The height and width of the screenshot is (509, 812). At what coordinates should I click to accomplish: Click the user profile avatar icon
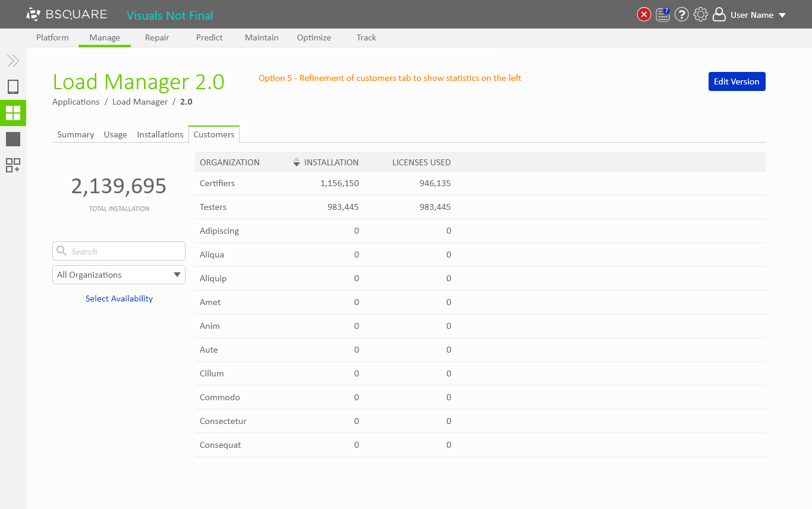(x=719, y=15)
